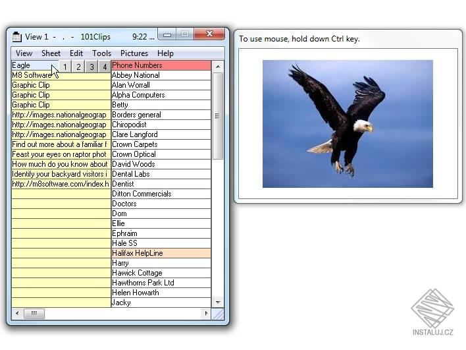Switch to sheet button 2
The width and height of the screenshot is (466, 350).
[x=78, y=67]
